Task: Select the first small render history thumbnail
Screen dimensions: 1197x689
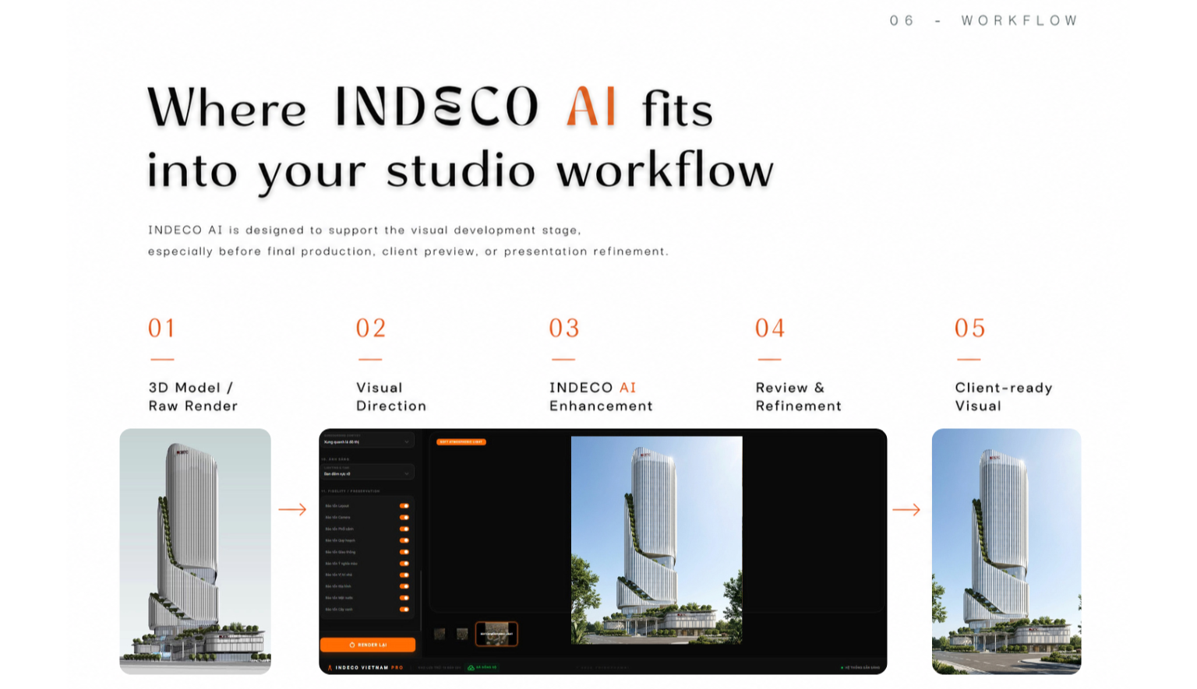Action: (x=440, y=634)
